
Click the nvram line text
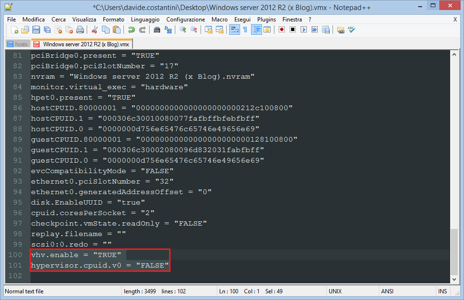pos(142,77)
